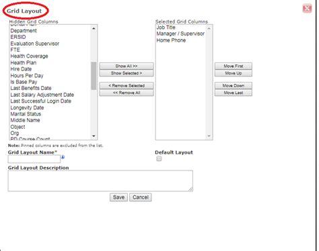Focus the Grid Layout Name field
The image size is (319, 251).
tap(34, 159)
